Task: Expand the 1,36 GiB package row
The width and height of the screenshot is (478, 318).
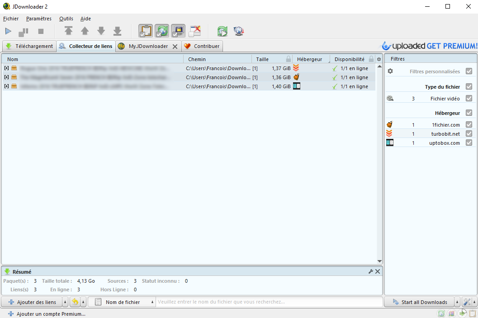Action: tap(6, 77)
